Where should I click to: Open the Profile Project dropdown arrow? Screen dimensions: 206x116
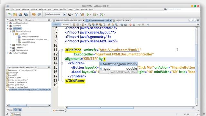pyautogui.click(x=105, y=14)
